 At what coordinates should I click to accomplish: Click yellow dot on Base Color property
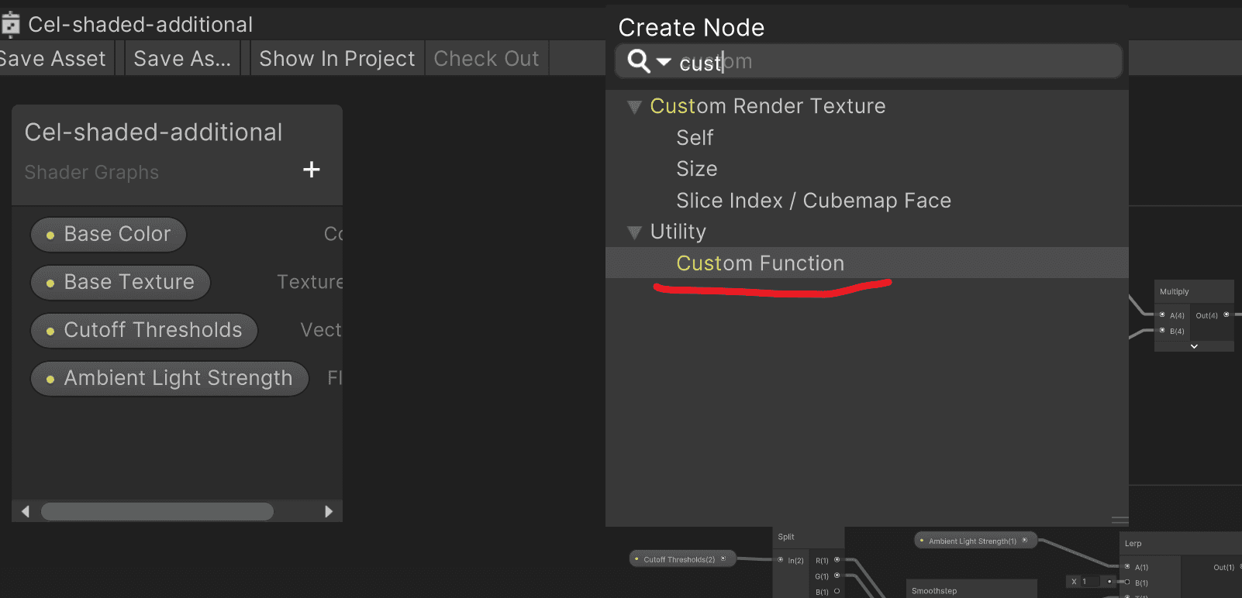(50, 235)
